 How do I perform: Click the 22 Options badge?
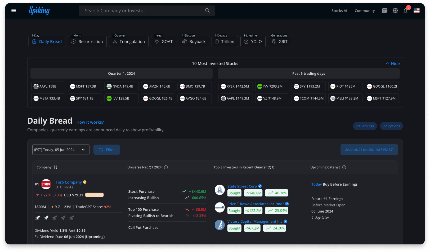(x=391, y=126)
